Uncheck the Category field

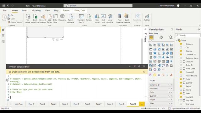pyautogui.click(x=181, y=44)
